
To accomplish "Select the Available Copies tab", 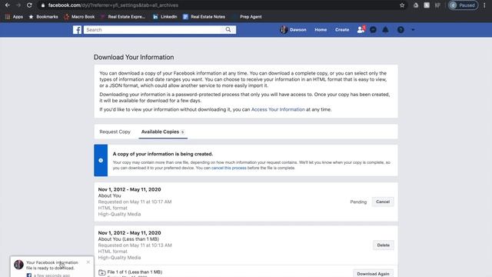I will pos(163,132).
